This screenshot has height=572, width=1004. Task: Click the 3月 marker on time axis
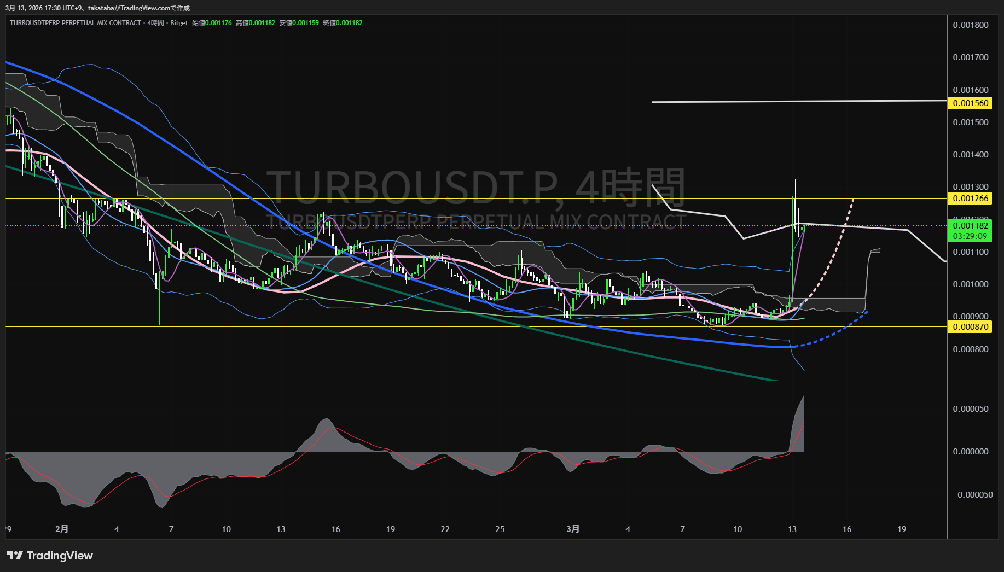573,529
